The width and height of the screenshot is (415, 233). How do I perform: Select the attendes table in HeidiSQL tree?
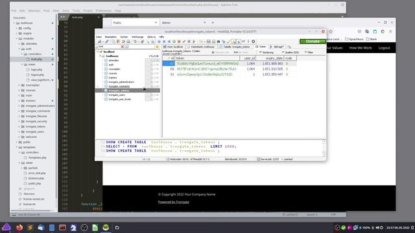pos(113,60)
